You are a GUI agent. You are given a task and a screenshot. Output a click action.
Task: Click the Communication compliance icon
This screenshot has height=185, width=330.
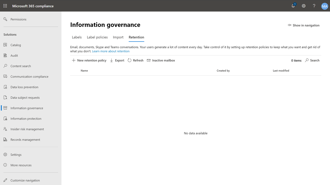click(5, 77)
